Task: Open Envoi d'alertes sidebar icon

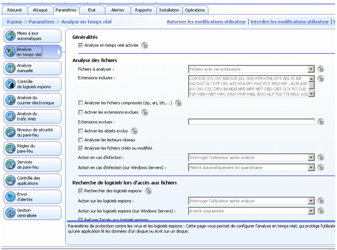Action: pyautogui.click(x=10, y=197)
